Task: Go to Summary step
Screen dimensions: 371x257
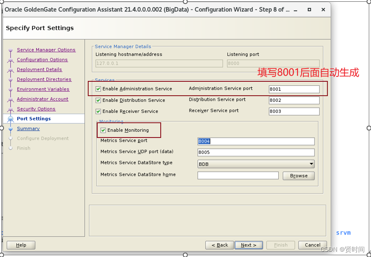Action: pyautogui.click(x=28, y=129)
